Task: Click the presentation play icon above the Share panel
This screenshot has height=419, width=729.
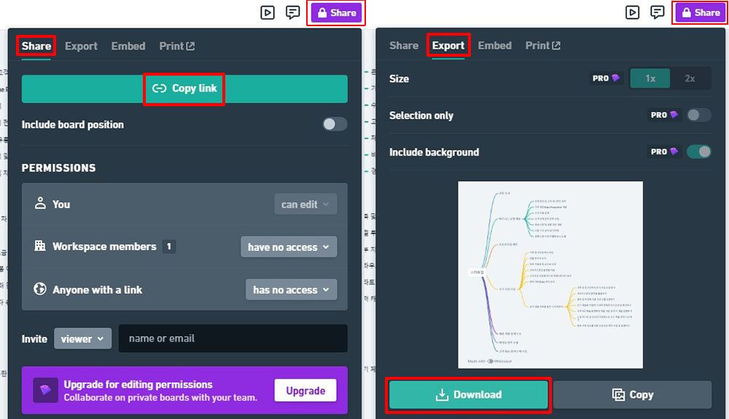Action: pyautogui.click(x=268, y=12)
